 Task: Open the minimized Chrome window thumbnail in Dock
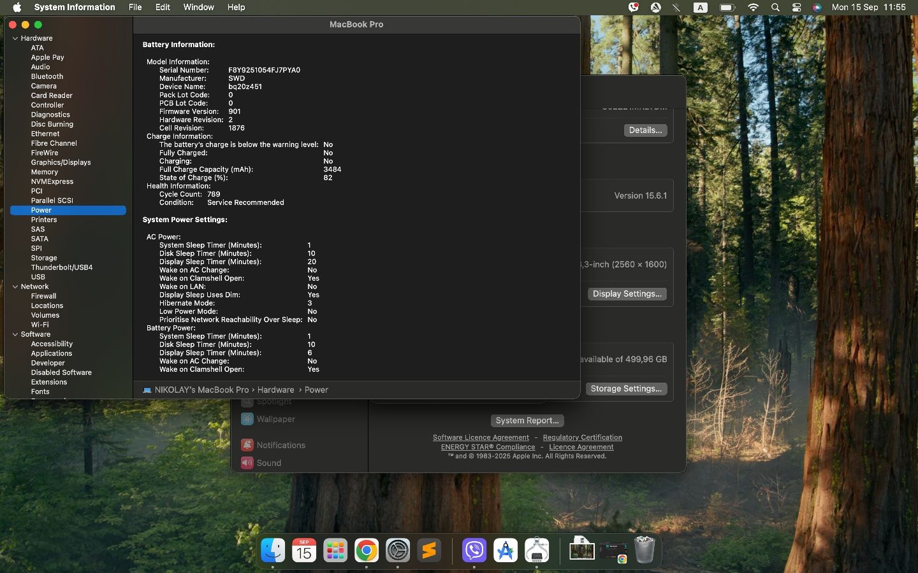coord(613,552)
